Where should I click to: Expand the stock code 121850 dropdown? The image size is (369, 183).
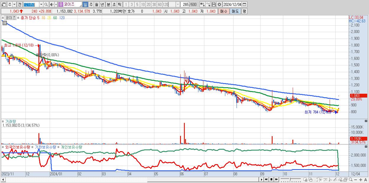41,4
